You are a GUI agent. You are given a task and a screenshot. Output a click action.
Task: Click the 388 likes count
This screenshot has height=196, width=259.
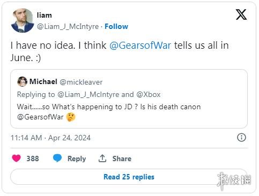pos(33,159)
